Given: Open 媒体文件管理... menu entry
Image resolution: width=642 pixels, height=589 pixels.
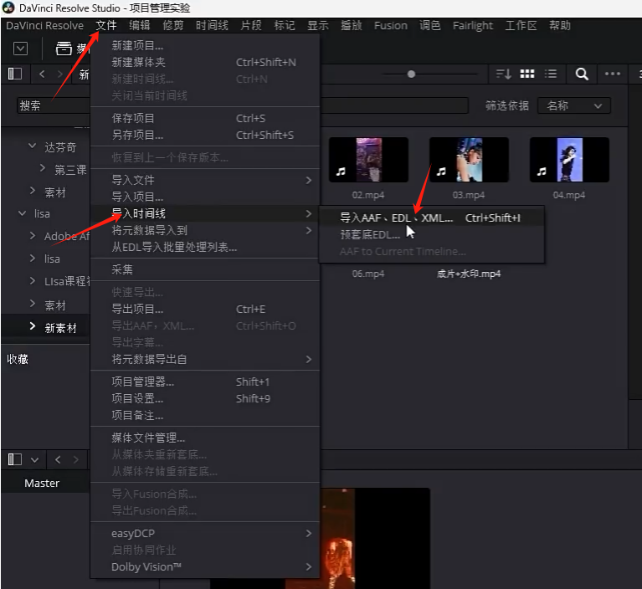Looking at the screenshot, I should coord(205,438).
